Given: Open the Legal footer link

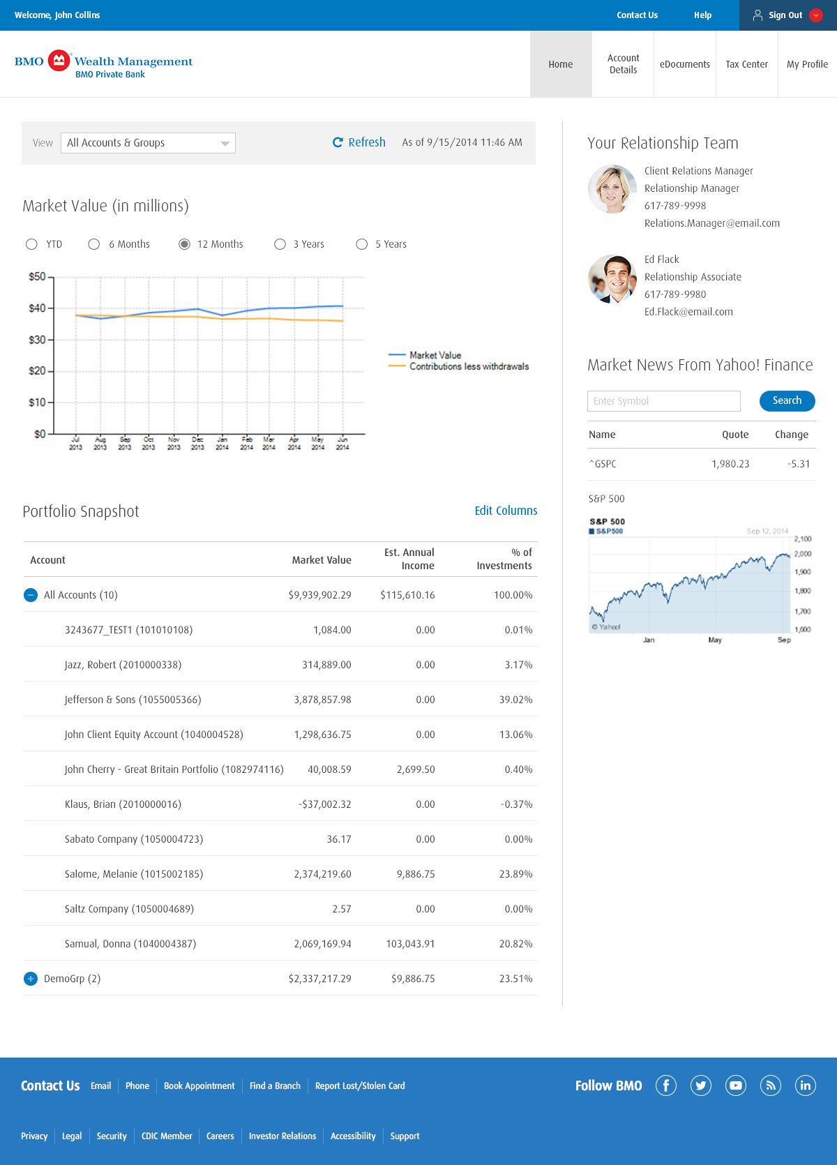Looking at the screenshot, I should coord(72,1136).
